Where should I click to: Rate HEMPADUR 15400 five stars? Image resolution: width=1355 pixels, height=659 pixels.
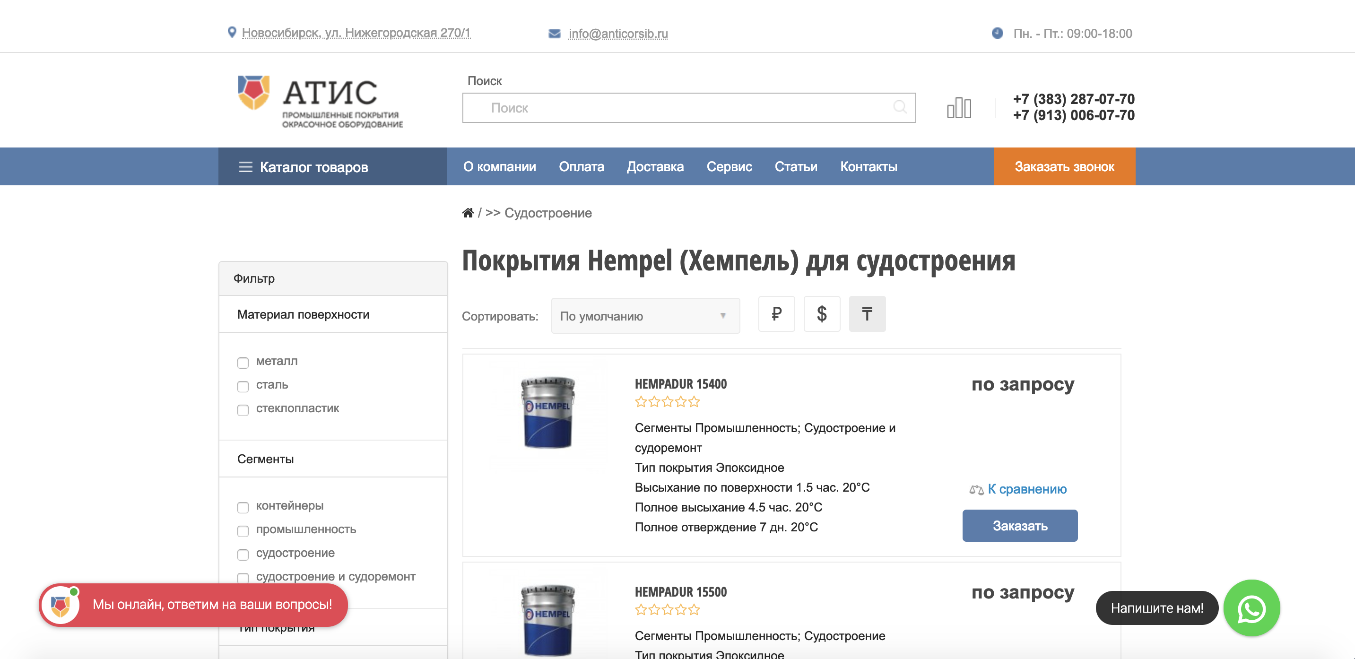(695, 402)
